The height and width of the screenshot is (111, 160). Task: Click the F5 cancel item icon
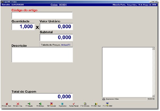point(7,104)
